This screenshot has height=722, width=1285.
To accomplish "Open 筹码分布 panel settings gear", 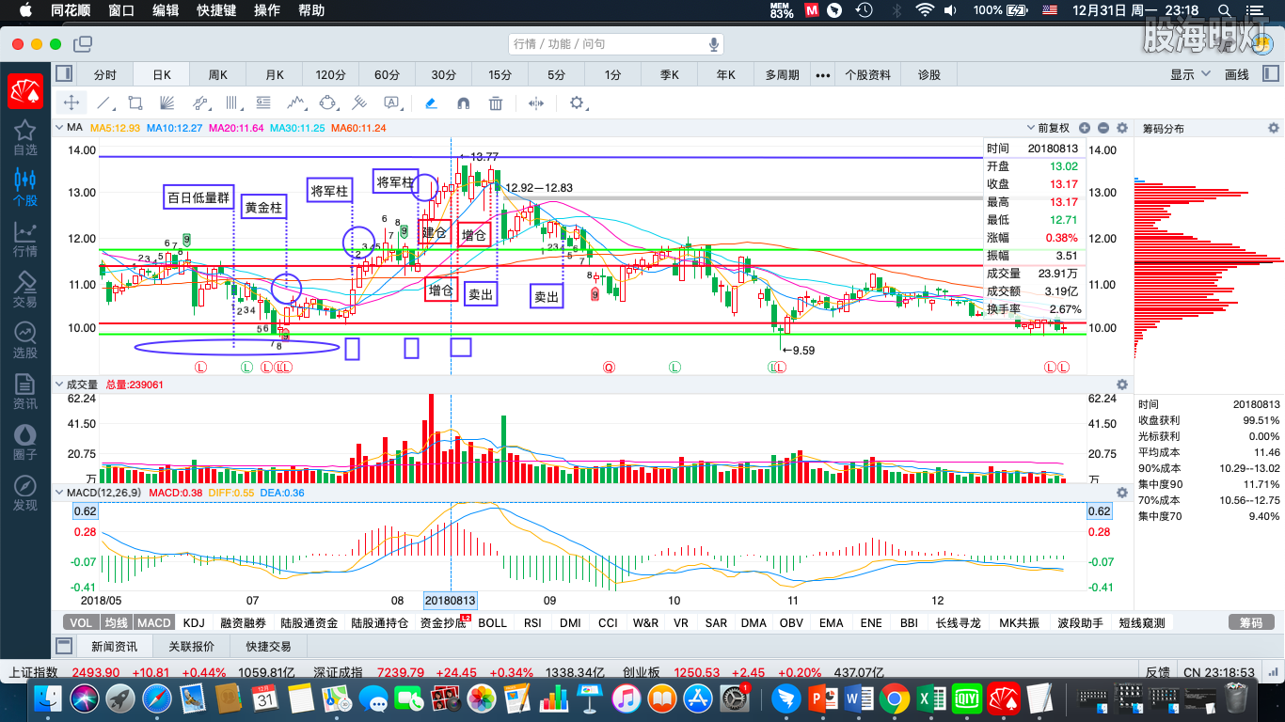I will 1274,128.
